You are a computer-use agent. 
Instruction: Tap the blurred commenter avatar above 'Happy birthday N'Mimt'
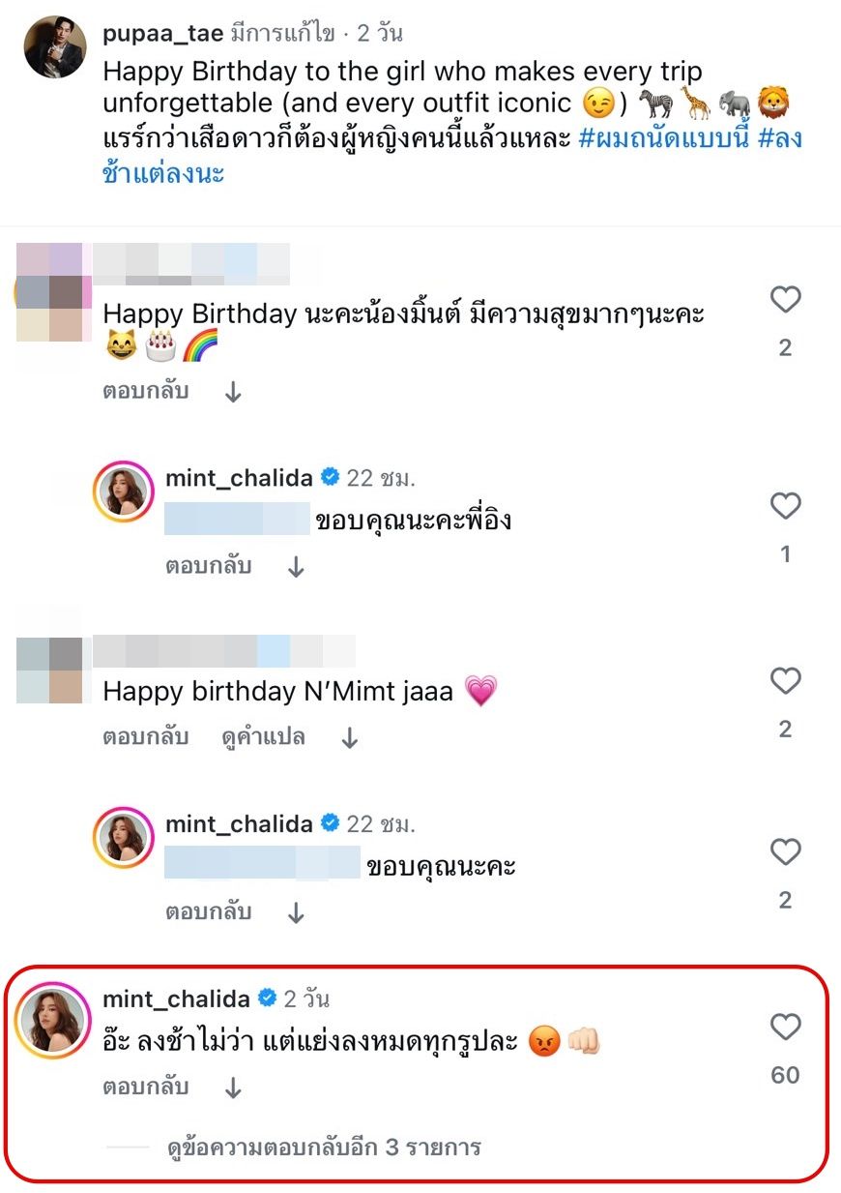(x=50, y=669)
